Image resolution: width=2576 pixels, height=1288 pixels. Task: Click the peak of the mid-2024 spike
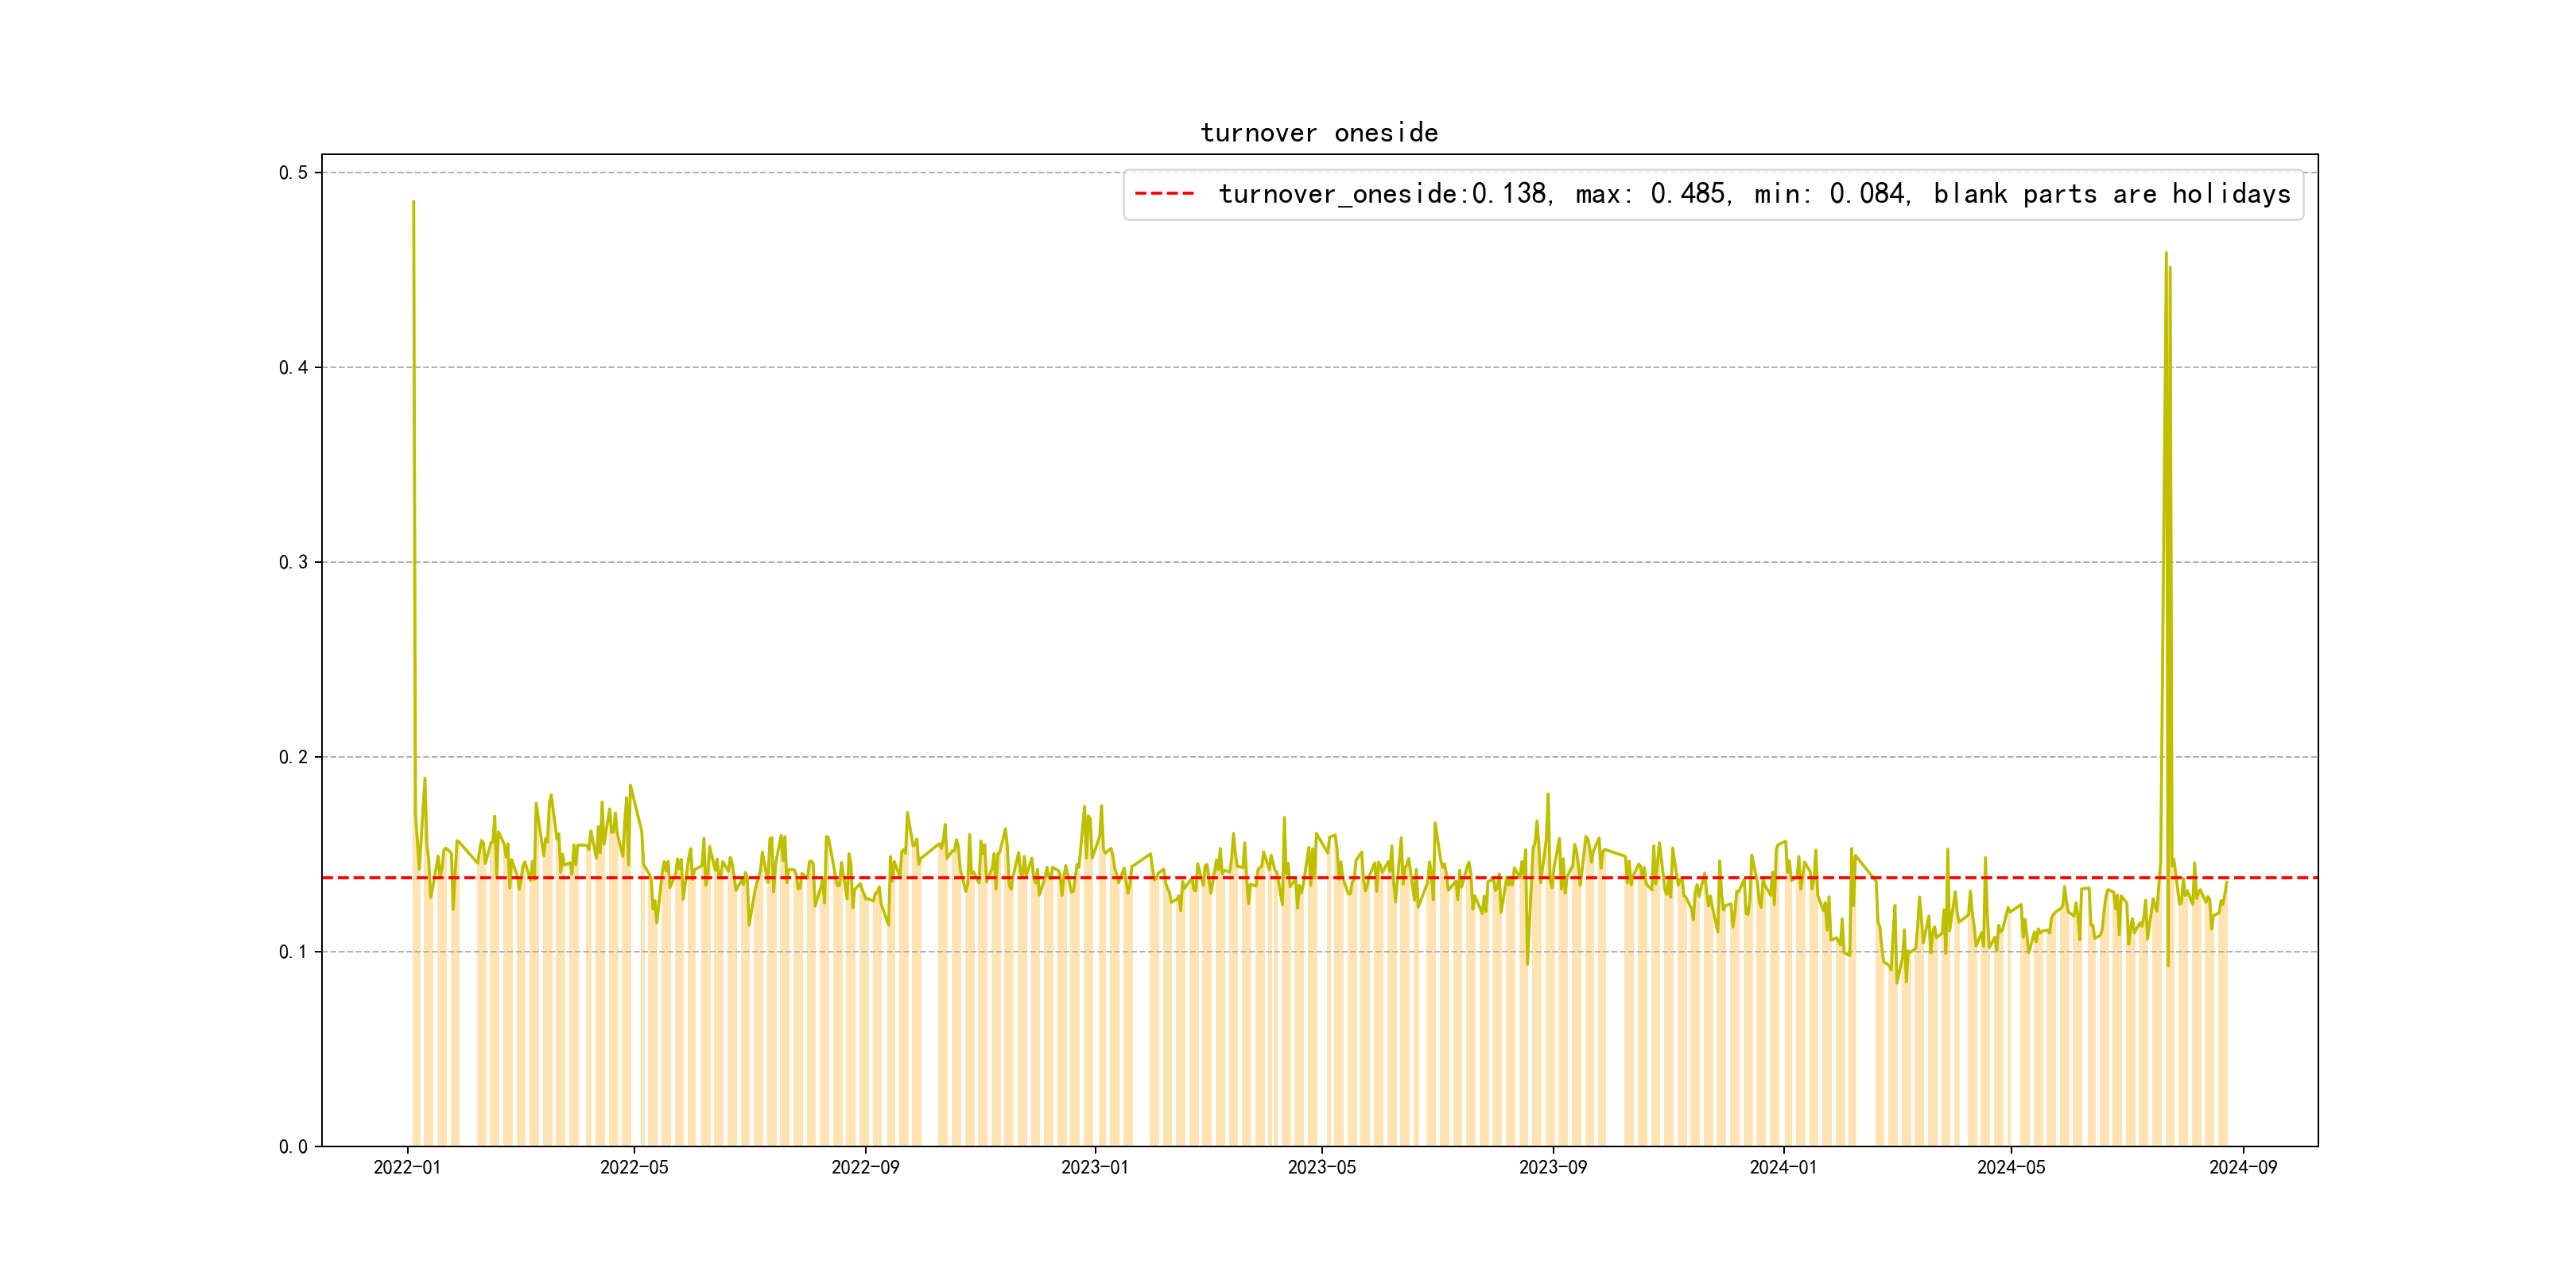(x=2166, y=253)
